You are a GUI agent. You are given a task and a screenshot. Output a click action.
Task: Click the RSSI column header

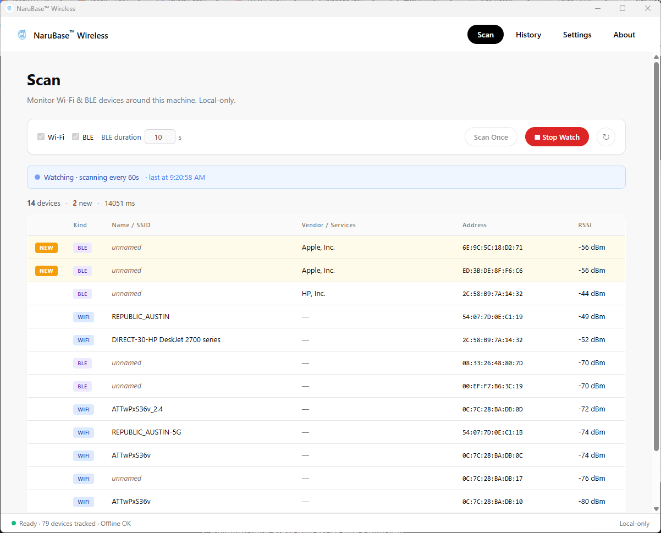(585, 225)
